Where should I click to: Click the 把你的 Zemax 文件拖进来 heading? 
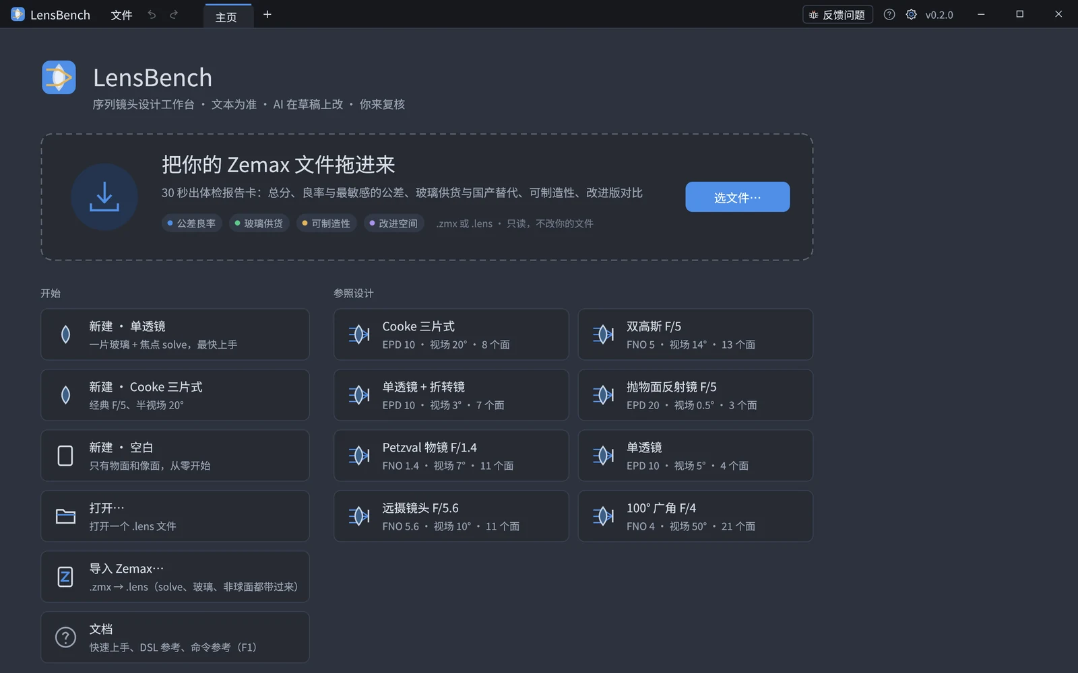tap(278, 165)
